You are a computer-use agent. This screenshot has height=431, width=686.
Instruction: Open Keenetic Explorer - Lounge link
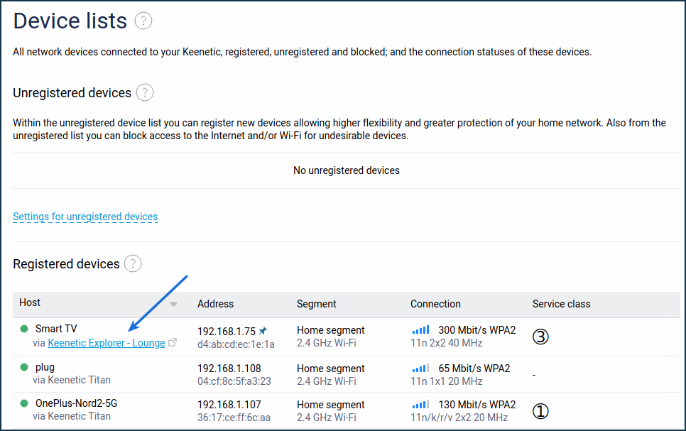point(107,343)
